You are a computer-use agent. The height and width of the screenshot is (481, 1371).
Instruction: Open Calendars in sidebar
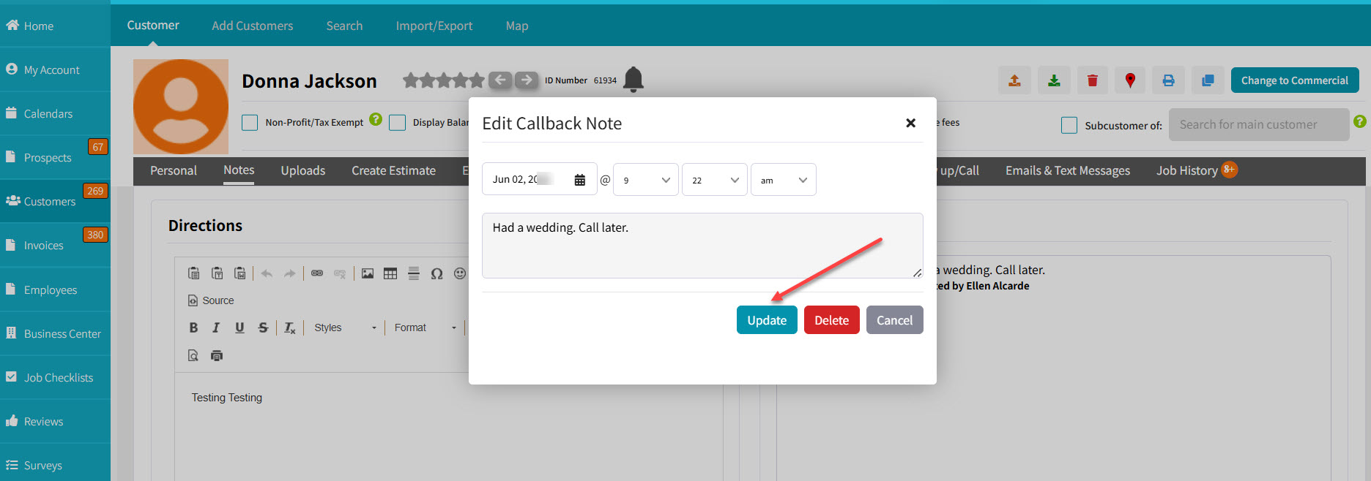point(48,114)
